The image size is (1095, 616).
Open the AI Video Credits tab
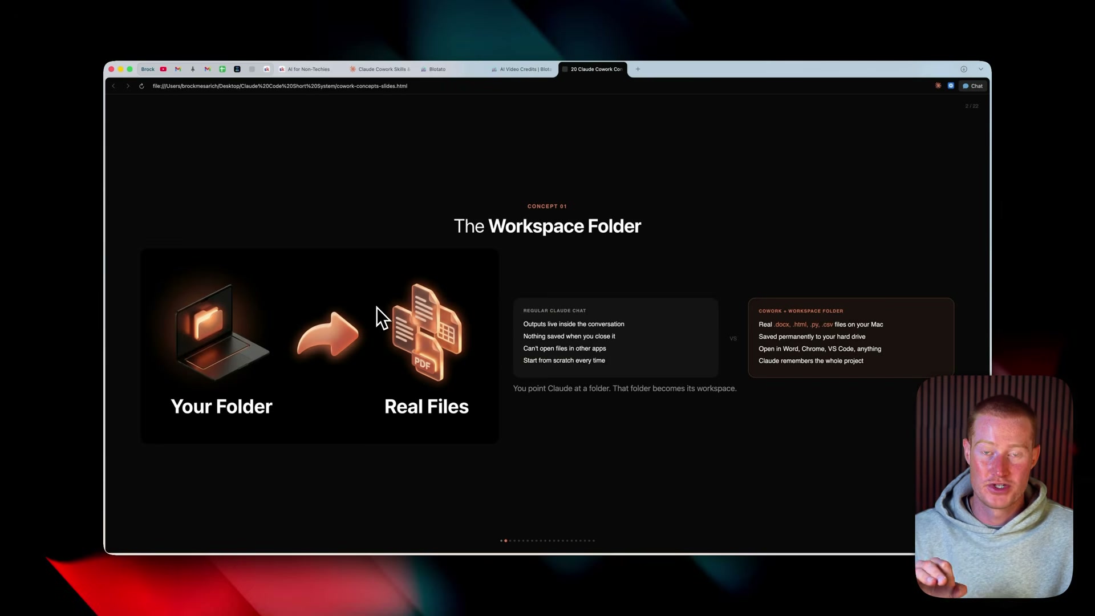tap(522, 69)
